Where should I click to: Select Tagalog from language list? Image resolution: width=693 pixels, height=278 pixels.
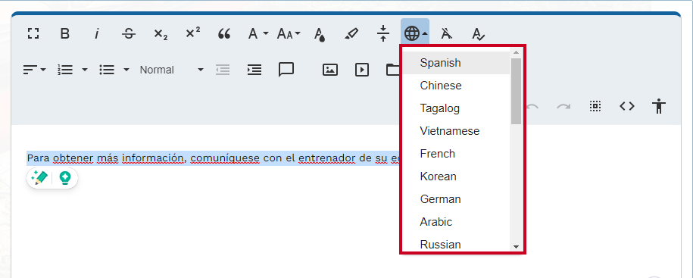[456, 108]
